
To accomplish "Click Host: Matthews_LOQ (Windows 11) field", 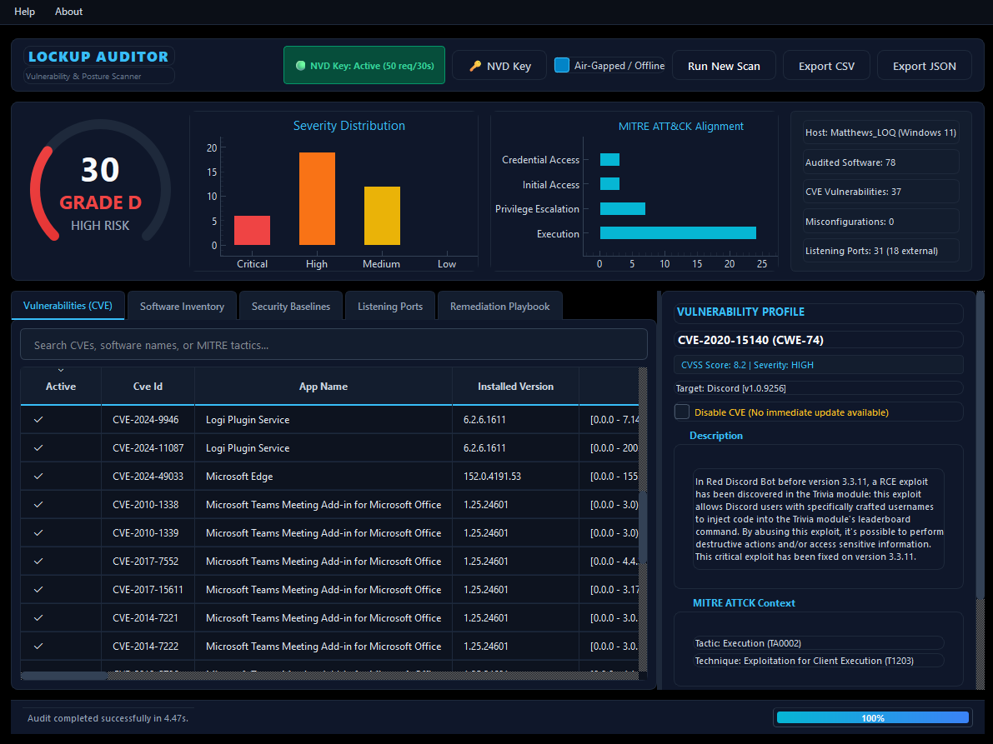I will click(x=881, y=132).
